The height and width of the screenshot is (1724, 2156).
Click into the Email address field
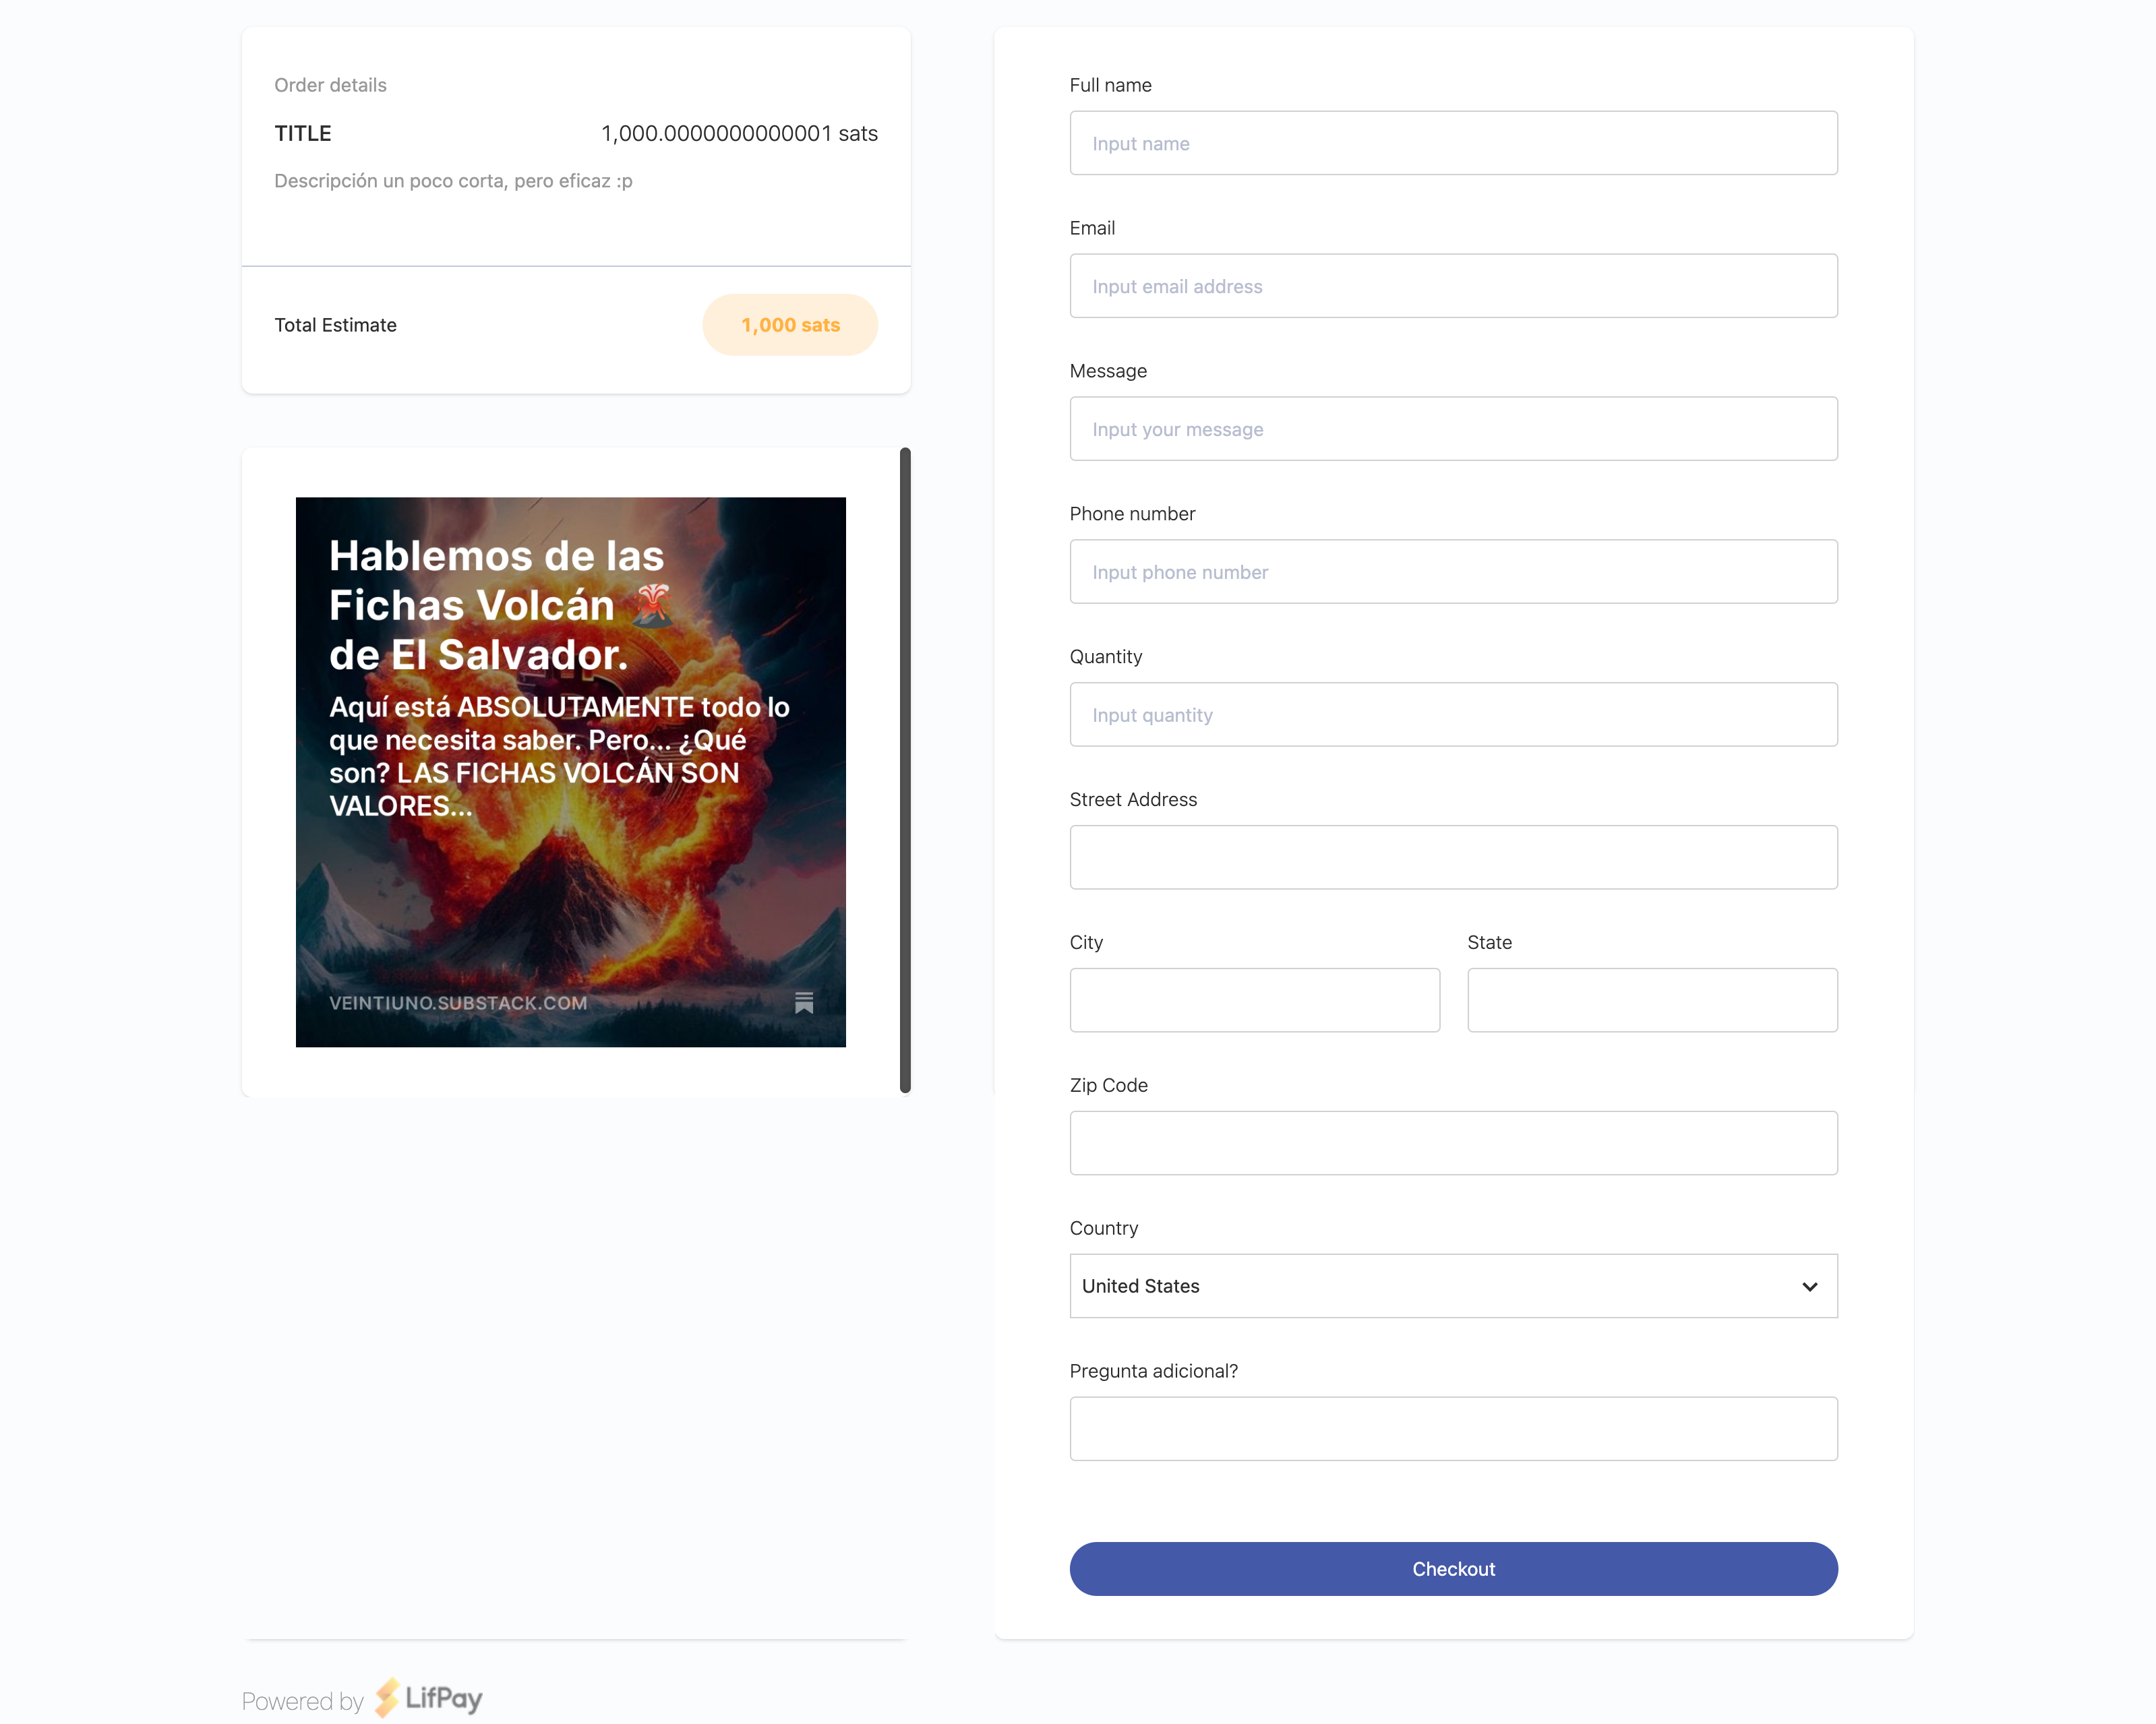(x=1453, y=286)
